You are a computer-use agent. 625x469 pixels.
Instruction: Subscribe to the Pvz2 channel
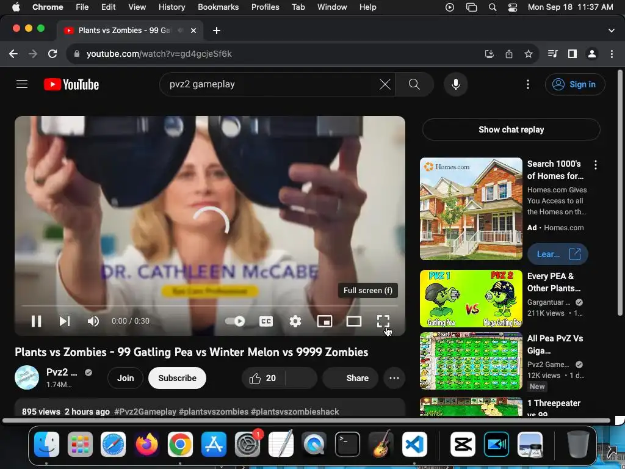point(177,377)
